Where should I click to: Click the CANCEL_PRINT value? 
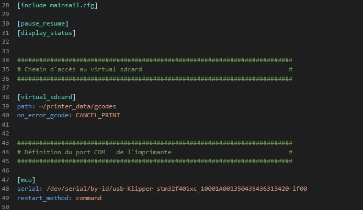point(98,115)
